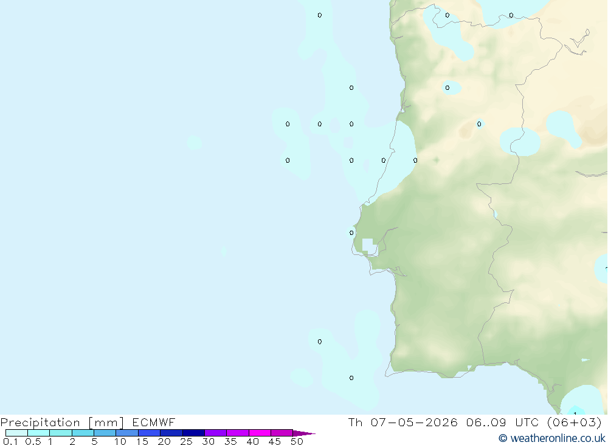The width and height of the screenshot is (608, 445).
Task: Click the '40' legend scale label
Action: (x=253, y=441)
